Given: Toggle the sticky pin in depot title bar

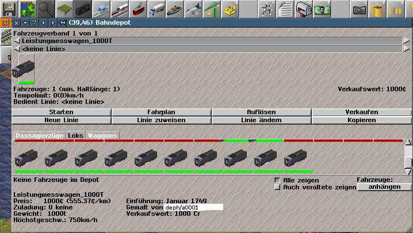Looking at the screenshot, I should click(x=62, y=22).
